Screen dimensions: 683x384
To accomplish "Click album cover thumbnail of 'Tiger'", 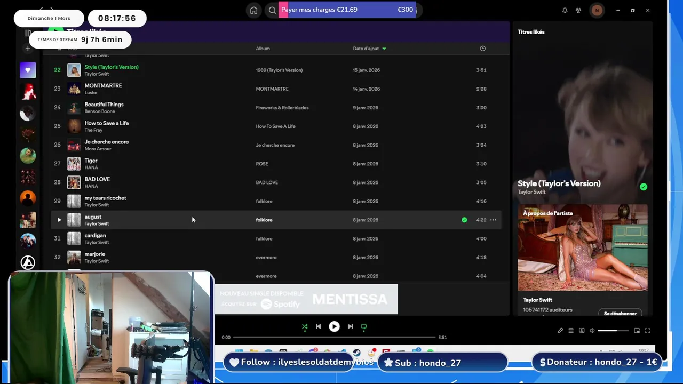I will [x=74, y=164].
